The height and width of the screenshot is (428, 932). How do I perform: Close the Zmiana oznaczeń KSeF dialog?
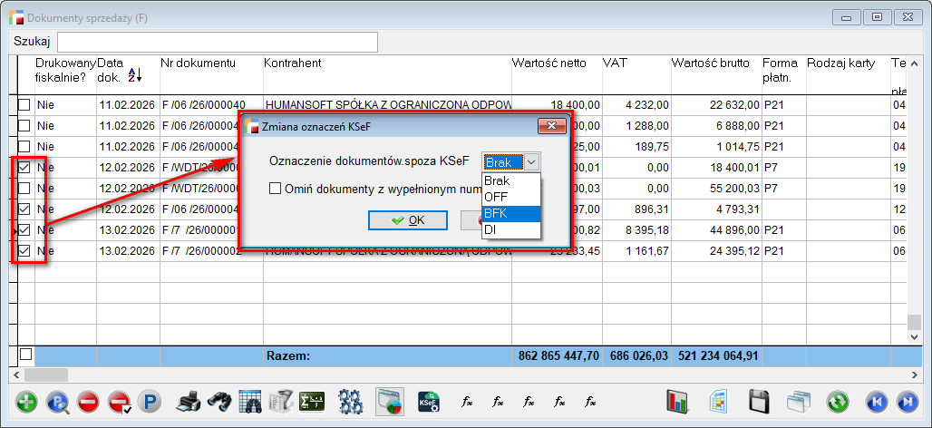pos(551,127)
